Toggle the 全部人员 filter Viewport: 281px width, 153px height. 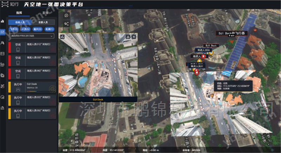[42, 22]
